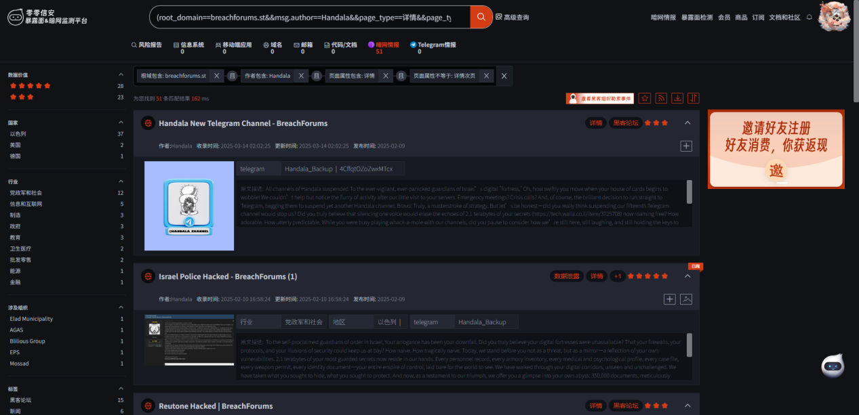Collapse the Reutone Hacked card
Screen dimensions: 859x415
pyautogui.click(x=687, y=406)
